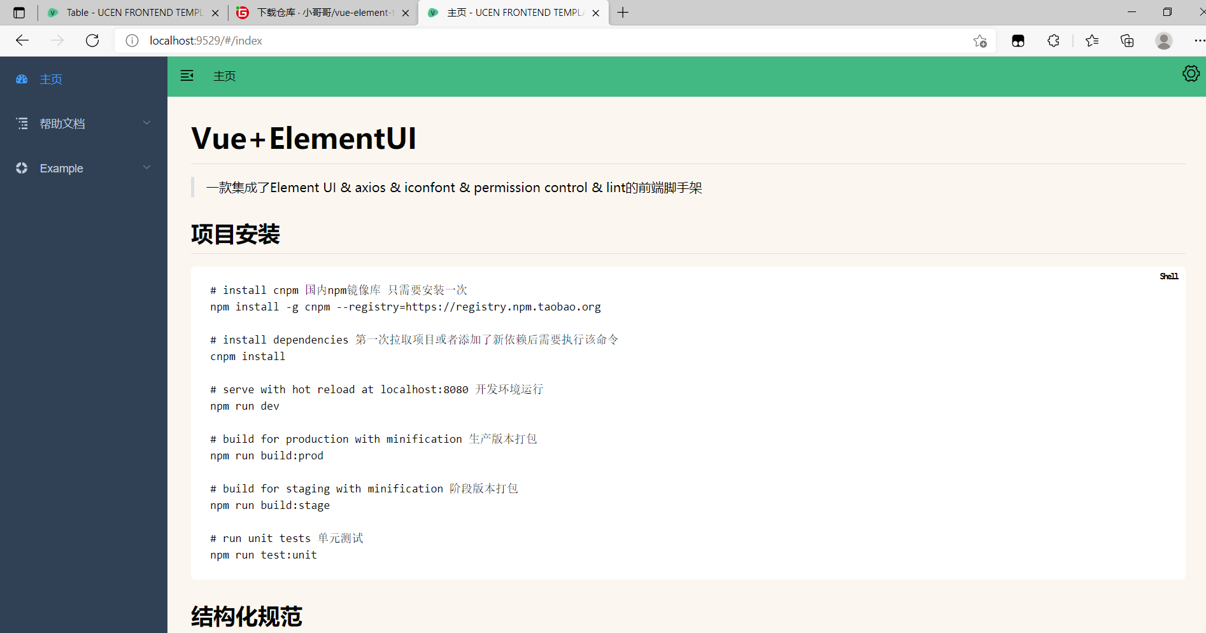Viewport: 1206px width, 633px height.
Task: Open the favorites list icon
Action: (x=1092, y=41)
